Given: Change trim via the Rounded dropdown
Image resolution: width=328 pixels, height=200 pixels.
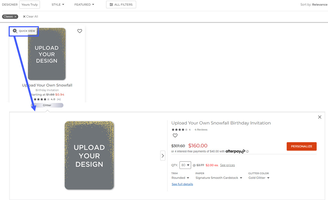Looking at the screenshot, I should [x=180, y=178].
